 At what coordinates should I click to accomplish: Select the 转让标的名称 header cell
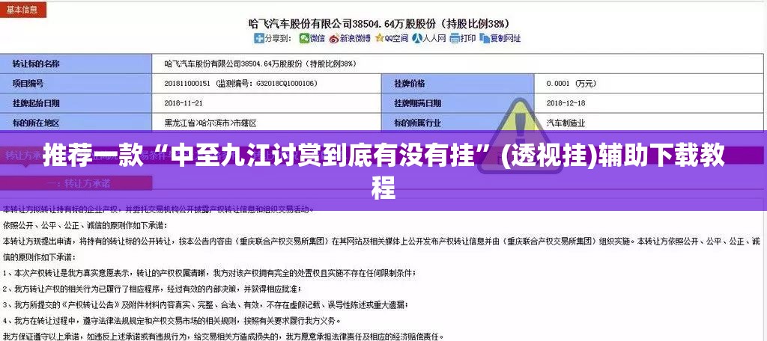click(76, 64)
